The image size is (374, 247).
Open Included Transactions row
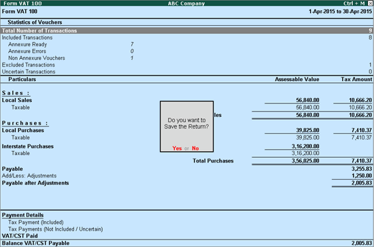pyautogui.click(x=187, y=37)
